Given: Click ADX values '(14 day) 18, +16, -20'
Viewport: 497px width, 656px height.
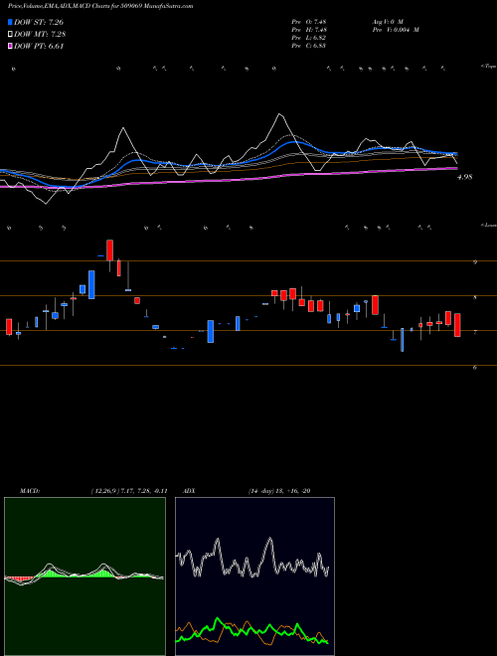Looking at the screenshot, I should 278,491.
